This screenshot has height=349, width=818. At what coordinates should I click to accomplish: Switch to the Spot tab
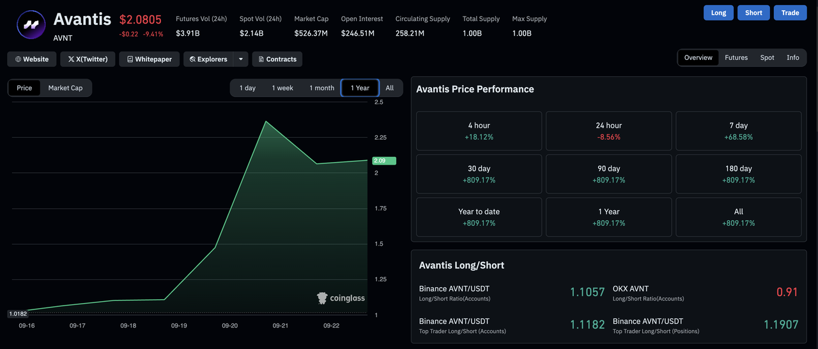(767, 57)
